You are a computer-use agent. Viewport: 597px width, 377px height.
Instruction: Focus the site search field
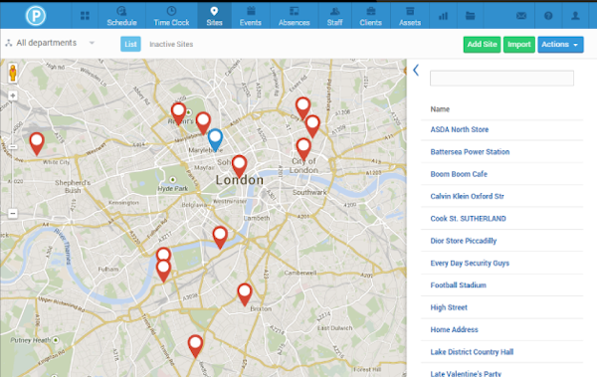tap(501, 78)
